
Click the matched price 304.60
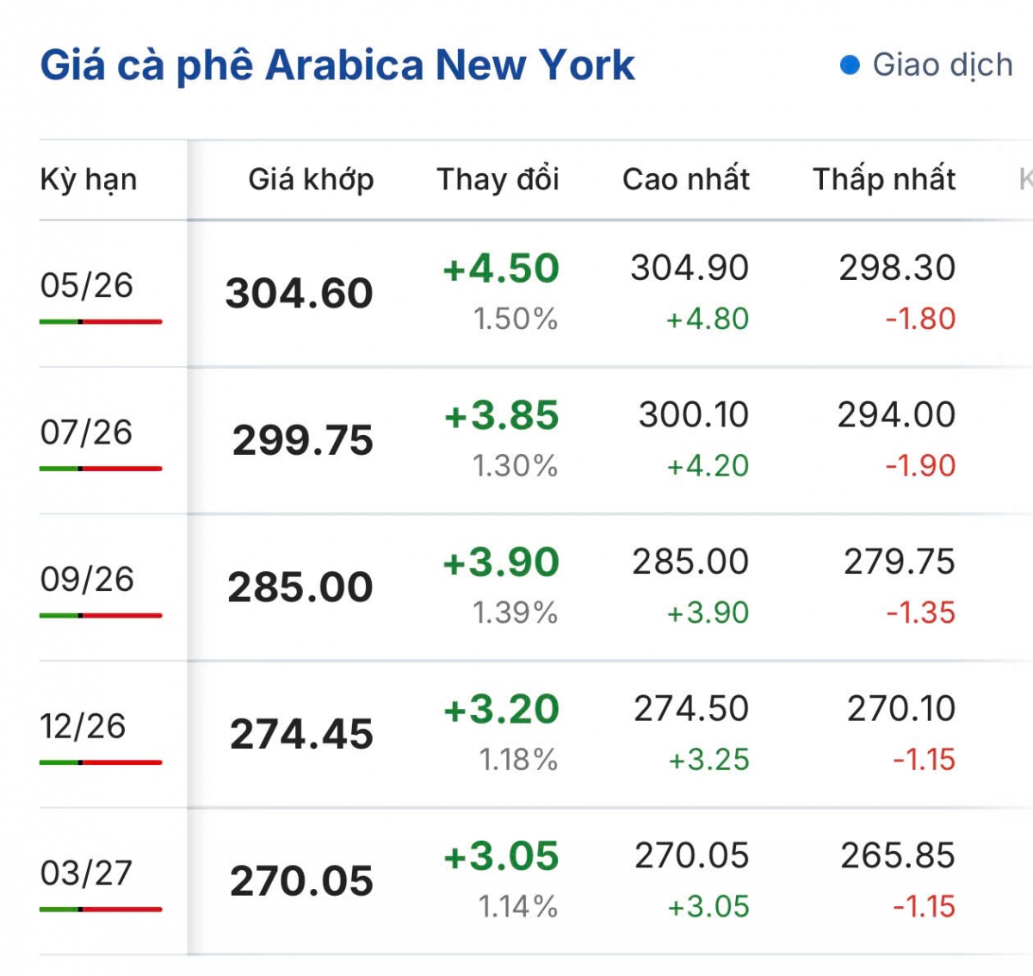click(298, 293)
